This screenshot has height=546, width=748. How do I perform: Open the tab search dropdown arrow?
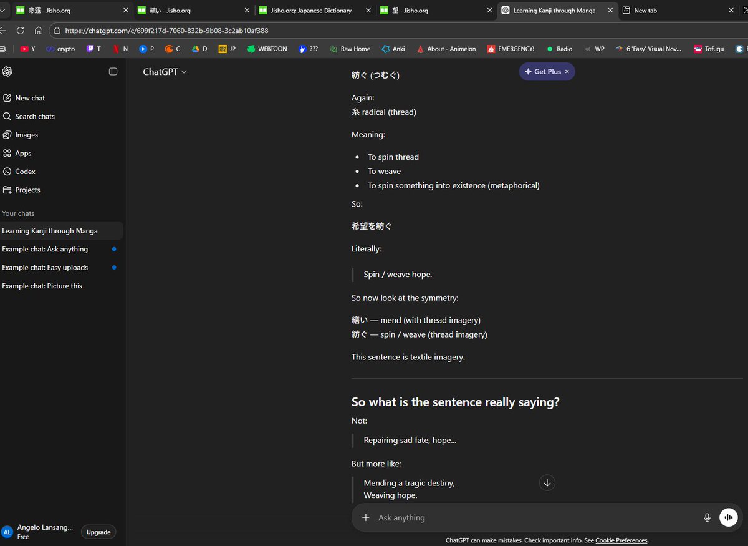pos(2,11)
